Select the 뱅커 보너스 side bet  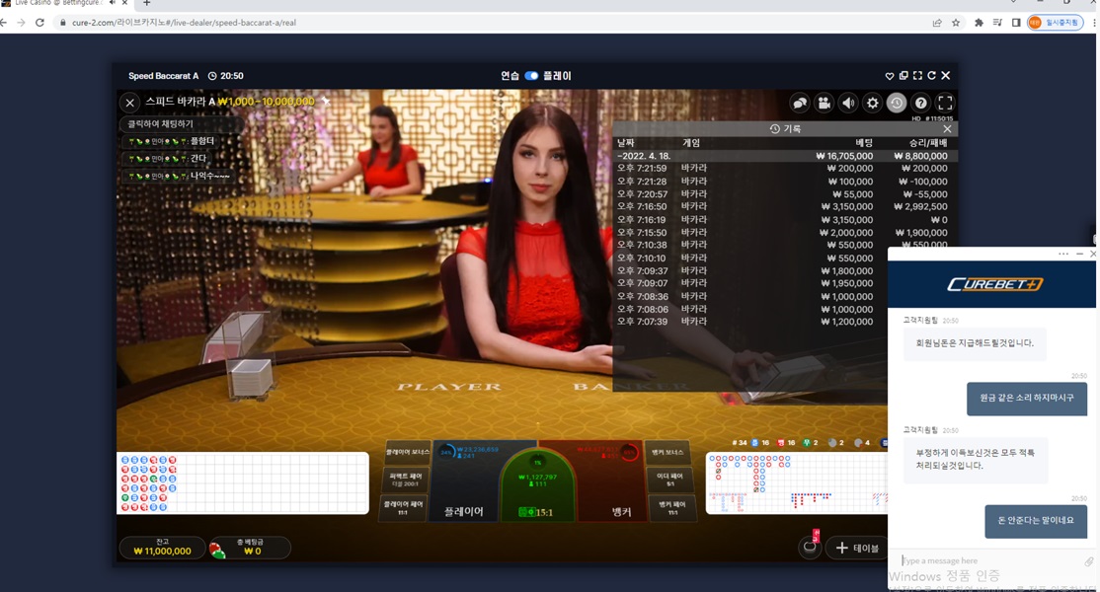pyautogui.click(x=668, y=453)
